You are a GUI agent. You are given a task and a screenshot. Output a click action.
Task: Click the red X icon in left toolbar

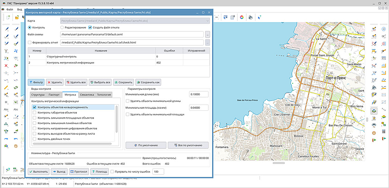coord(6,65)
